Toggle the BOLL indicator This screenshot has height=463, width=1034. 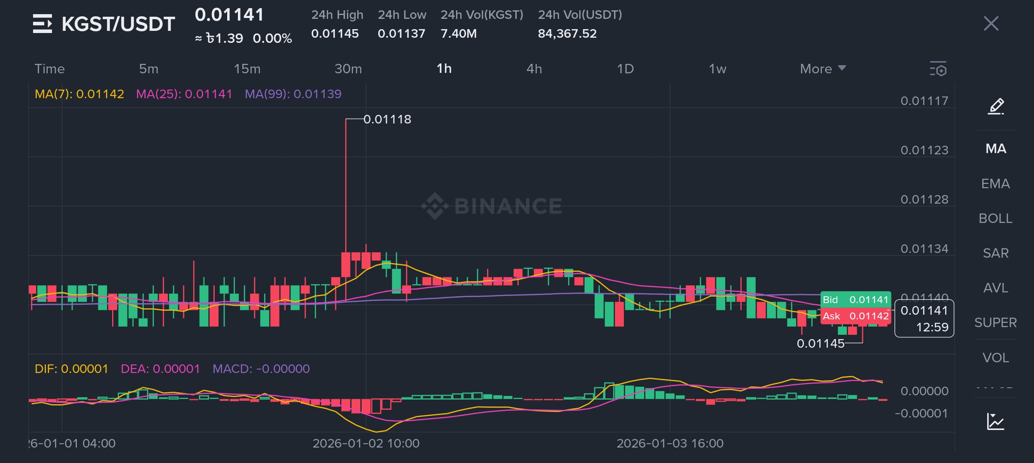pyautogui.click(x=995, y=218)
